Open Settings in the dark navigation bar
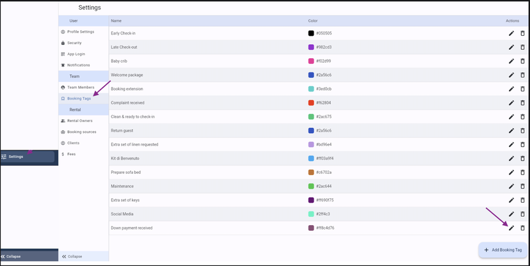This screenshot has height=266, width=530. (27, 157)
